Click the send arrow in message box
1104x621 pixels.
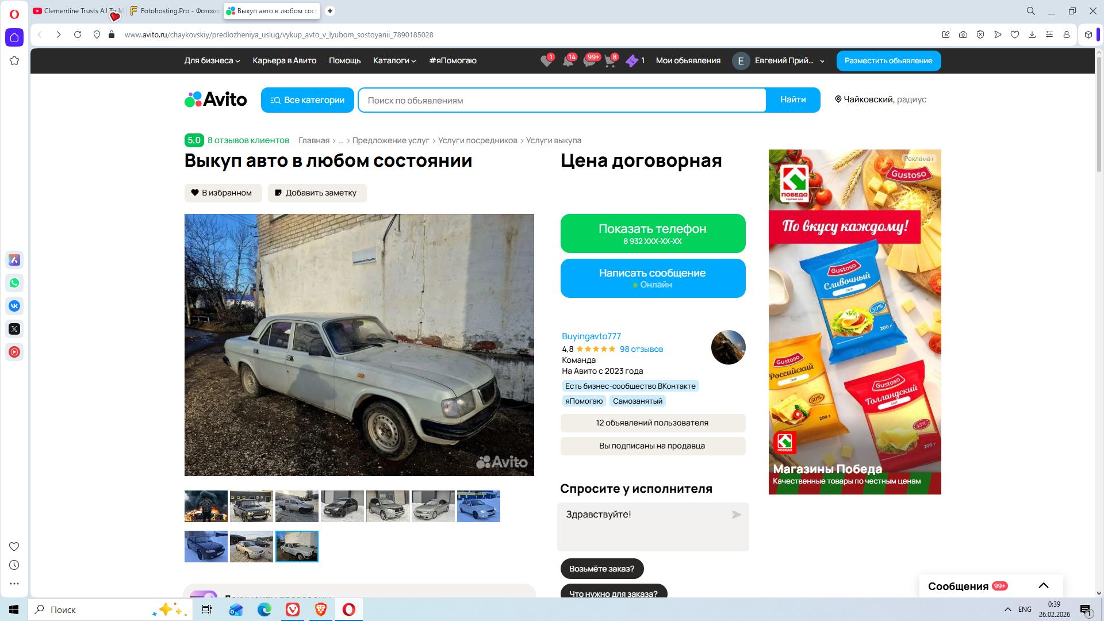coord(736,515)
